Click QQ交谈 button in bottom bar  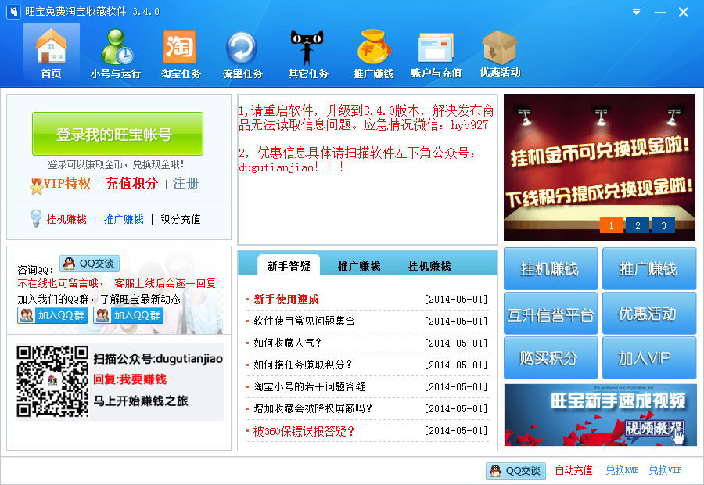[x=516, y=471]
